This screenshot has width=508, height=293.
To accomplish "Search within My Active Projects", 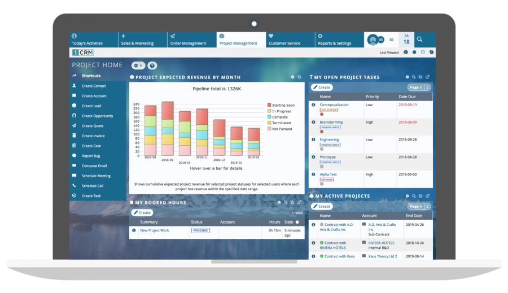I will (414, 196).
